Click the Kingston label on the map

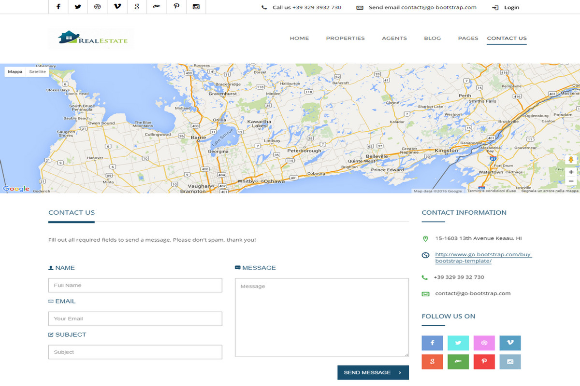[x=446, y=151]
